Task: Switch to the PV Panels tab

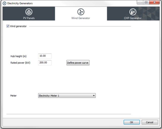Action: (x=28, y=18)
